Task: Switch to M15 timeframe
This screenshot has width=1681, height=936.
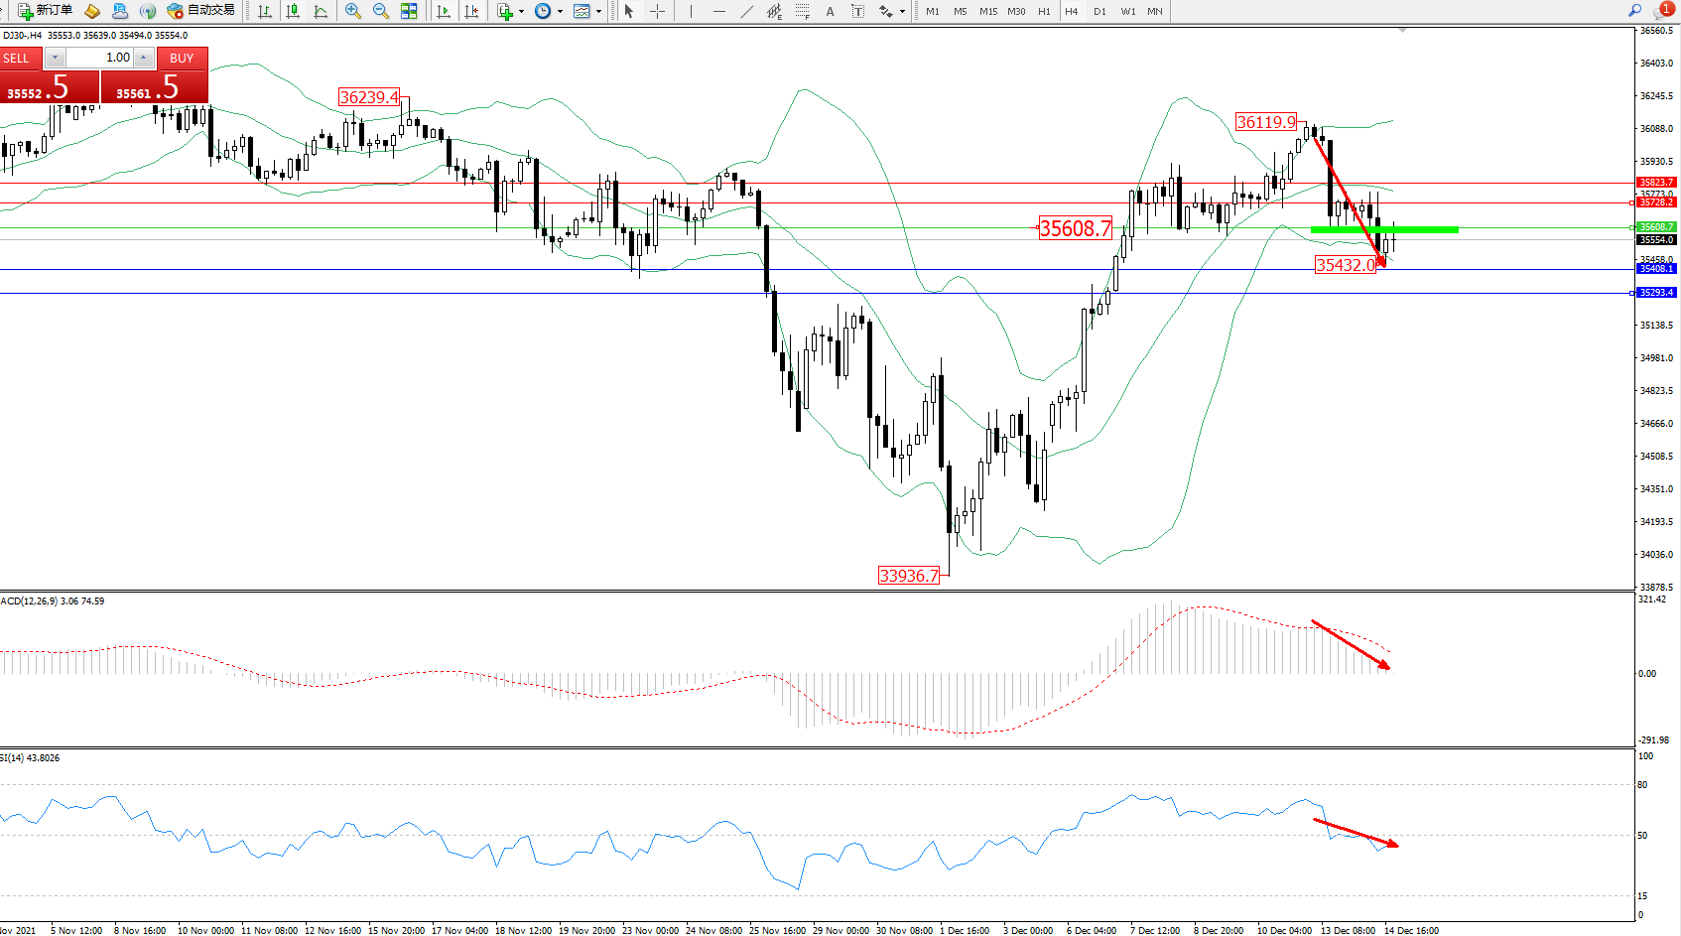Action: 988,11
